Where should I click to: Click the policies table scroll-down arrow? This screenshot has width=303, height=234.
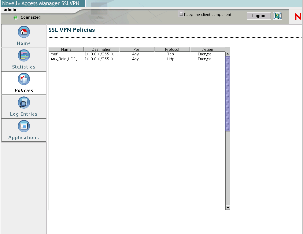tap(228, 207)
